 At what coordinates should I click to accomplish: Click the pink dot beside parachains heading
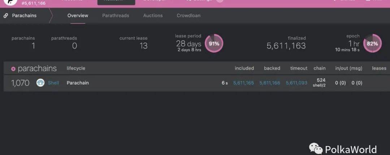[13, 69]
